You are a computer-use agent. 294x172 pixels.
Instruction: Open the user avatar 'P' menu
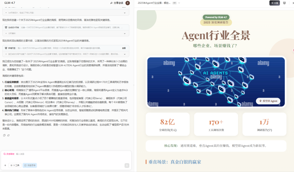[x=128, y=3]
